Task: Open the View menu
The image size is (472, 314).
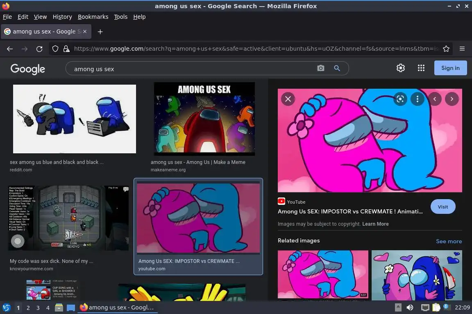Action: (x=40, y=17)
